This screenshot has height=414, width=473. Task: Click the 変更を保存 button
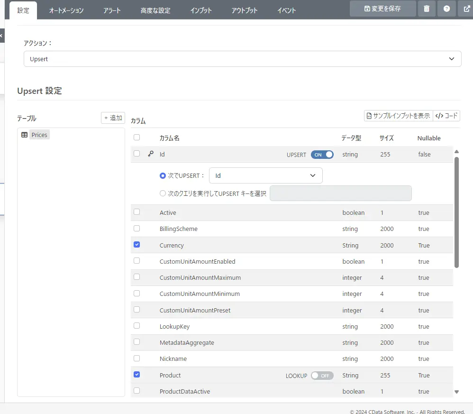click(x=382, y=9)
